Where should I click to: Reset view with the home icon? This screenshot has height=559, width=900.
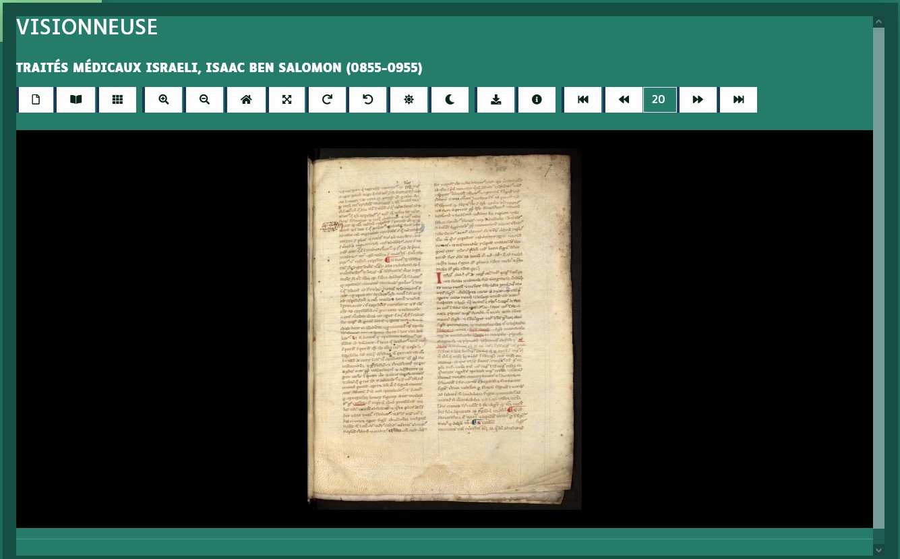246,100
